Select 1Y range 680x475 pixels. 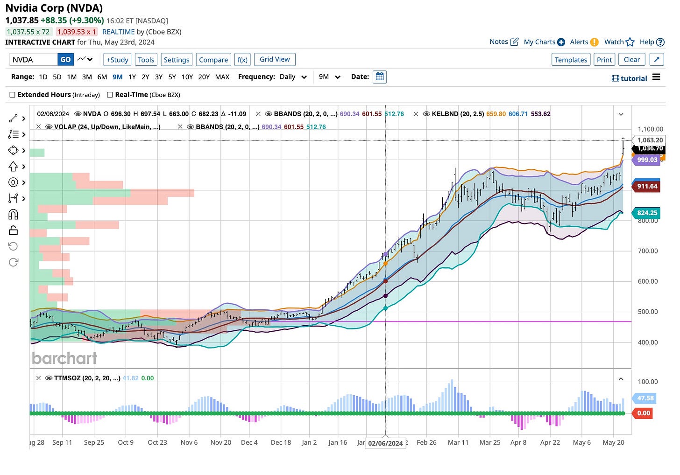pos(132,77)
